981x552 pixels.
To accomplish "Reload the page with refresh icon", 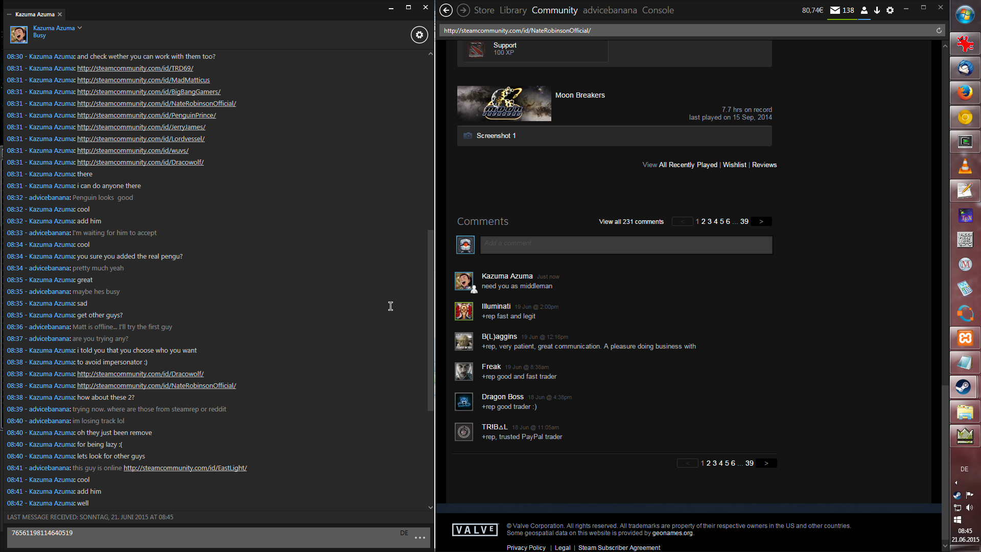I will tap(939, 31).
